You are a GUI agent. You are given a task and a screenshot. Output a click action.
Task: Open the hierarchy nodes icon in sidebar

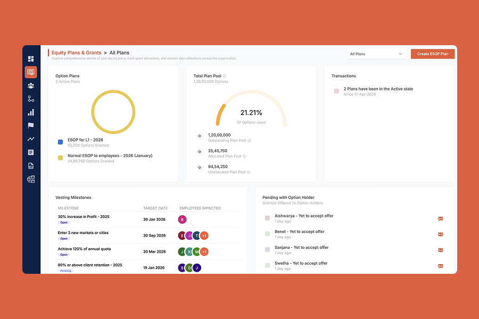tap(31, 99)
